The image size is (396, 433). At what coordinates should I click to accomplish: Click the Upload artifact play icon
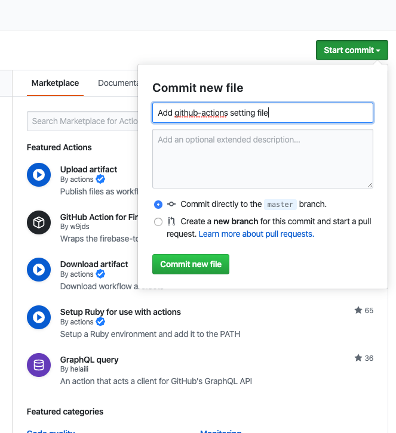point(39,175)
